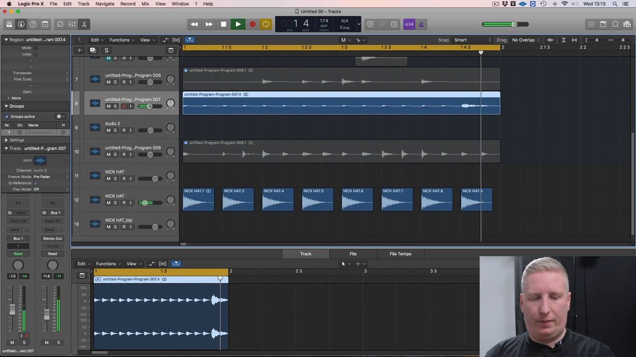
Task: Open the Mix menu
Action: [145, 4]
